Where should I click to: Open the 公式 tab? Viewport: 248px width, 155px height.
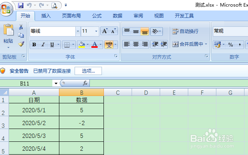click(x=97, y=16)
